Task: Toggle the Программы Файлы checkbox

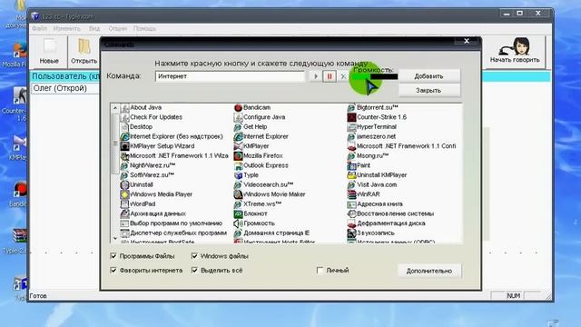Action: point(113,256)
